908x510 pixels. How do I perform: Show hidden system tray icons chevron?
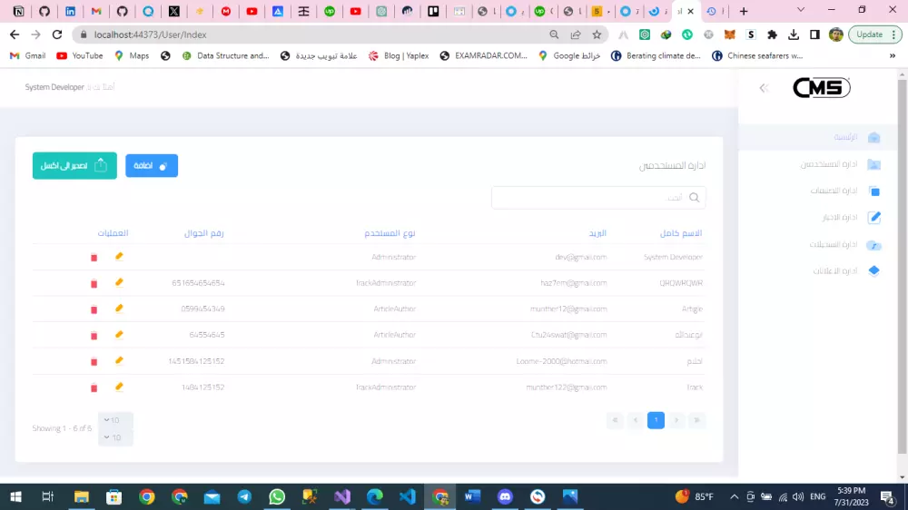[x=734, y=496]
